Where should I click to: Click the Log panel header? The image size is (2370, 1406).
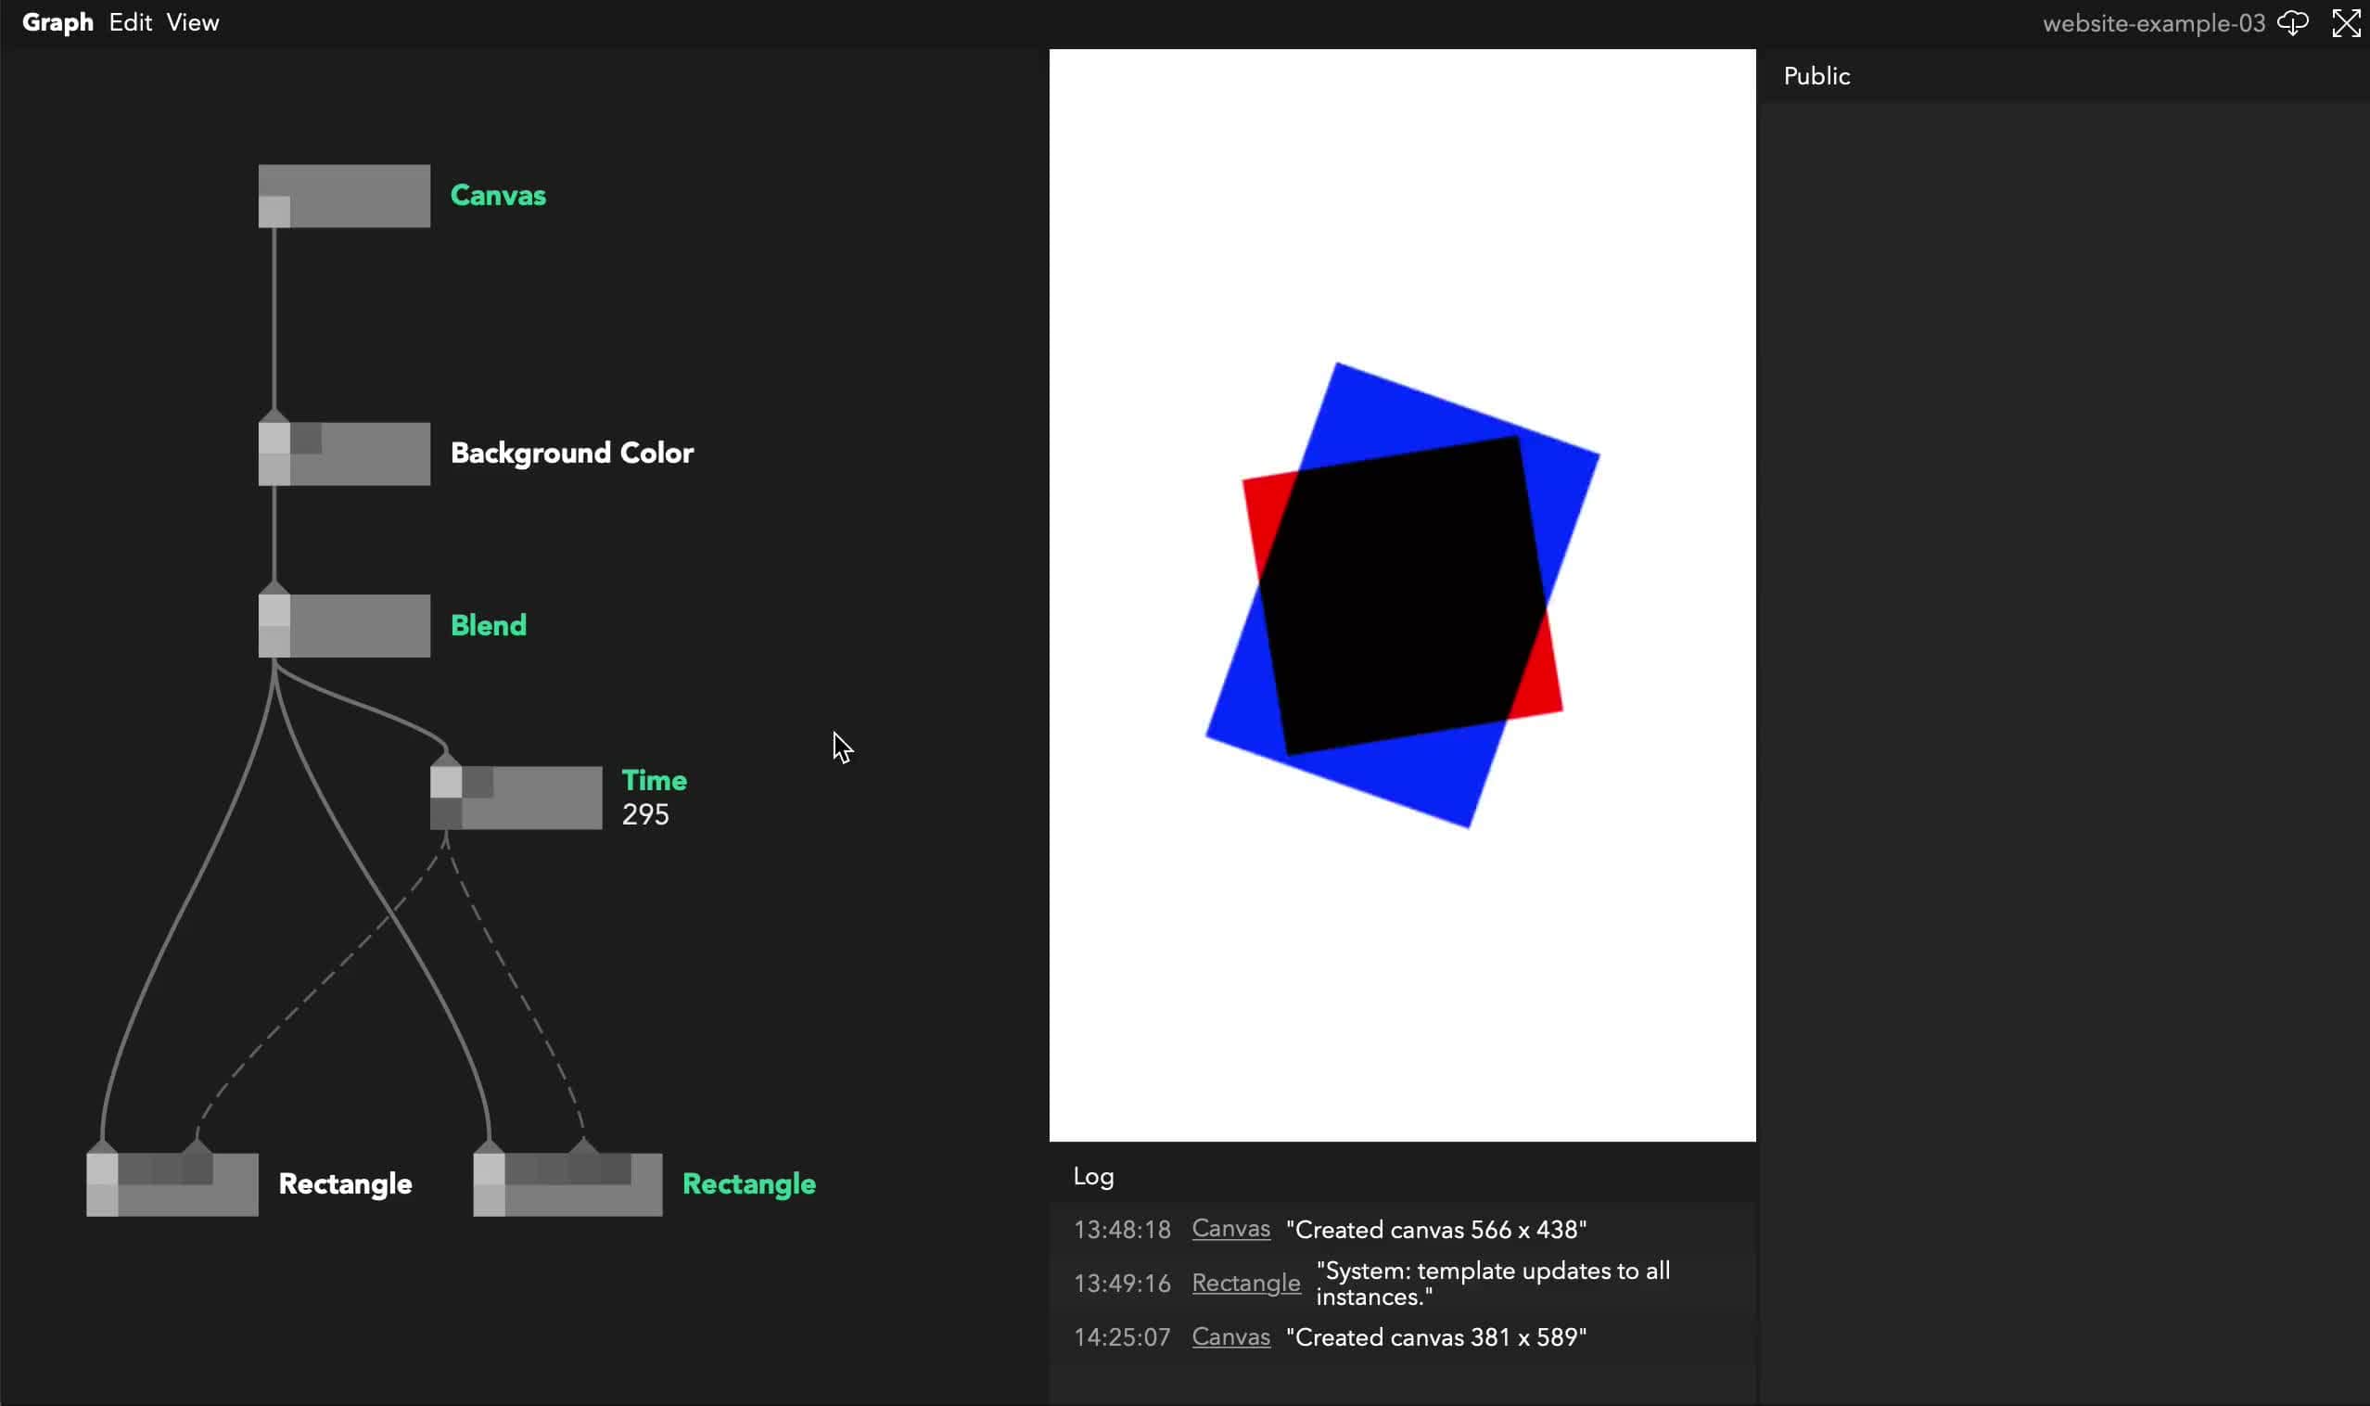tap(1093, 1177)
